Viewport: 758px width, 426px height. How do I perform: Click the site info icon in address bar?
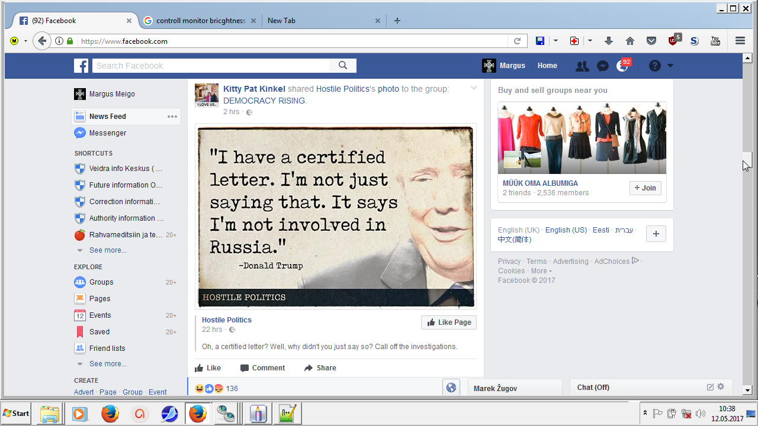click(59, 41)
